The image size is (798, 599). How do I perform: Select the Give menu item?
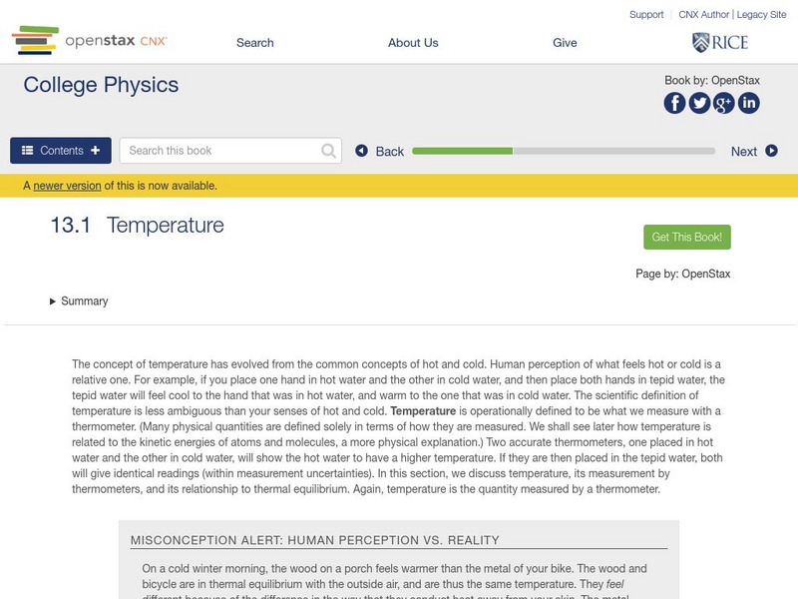click(x=565, y=43)
